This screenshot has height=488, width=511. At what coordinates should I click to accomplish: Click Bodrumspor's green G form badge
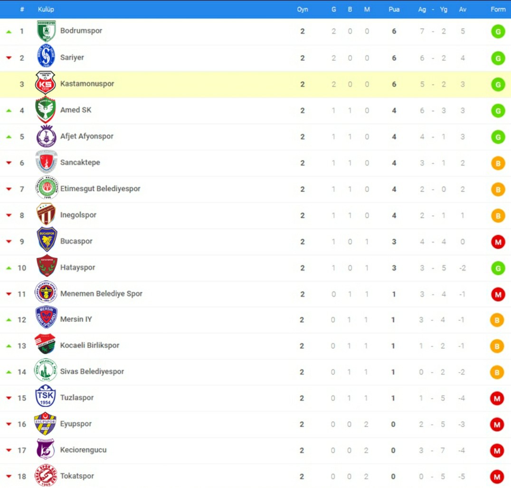pyautogui.click(x=498, y=32)
